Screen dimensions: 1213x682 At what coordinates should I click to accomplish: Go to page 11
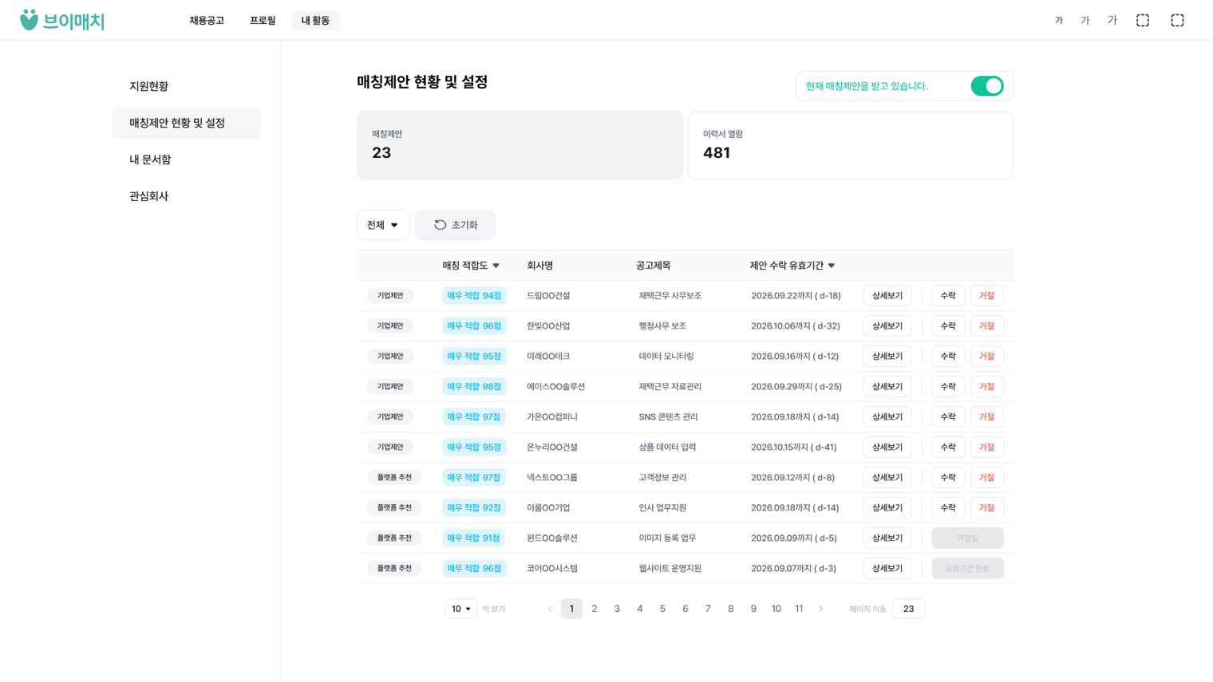coord(799,609)
